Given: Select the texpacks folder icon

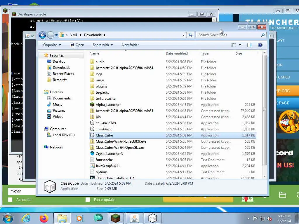Looking at the screenshot, I should (x=92, y=92).
